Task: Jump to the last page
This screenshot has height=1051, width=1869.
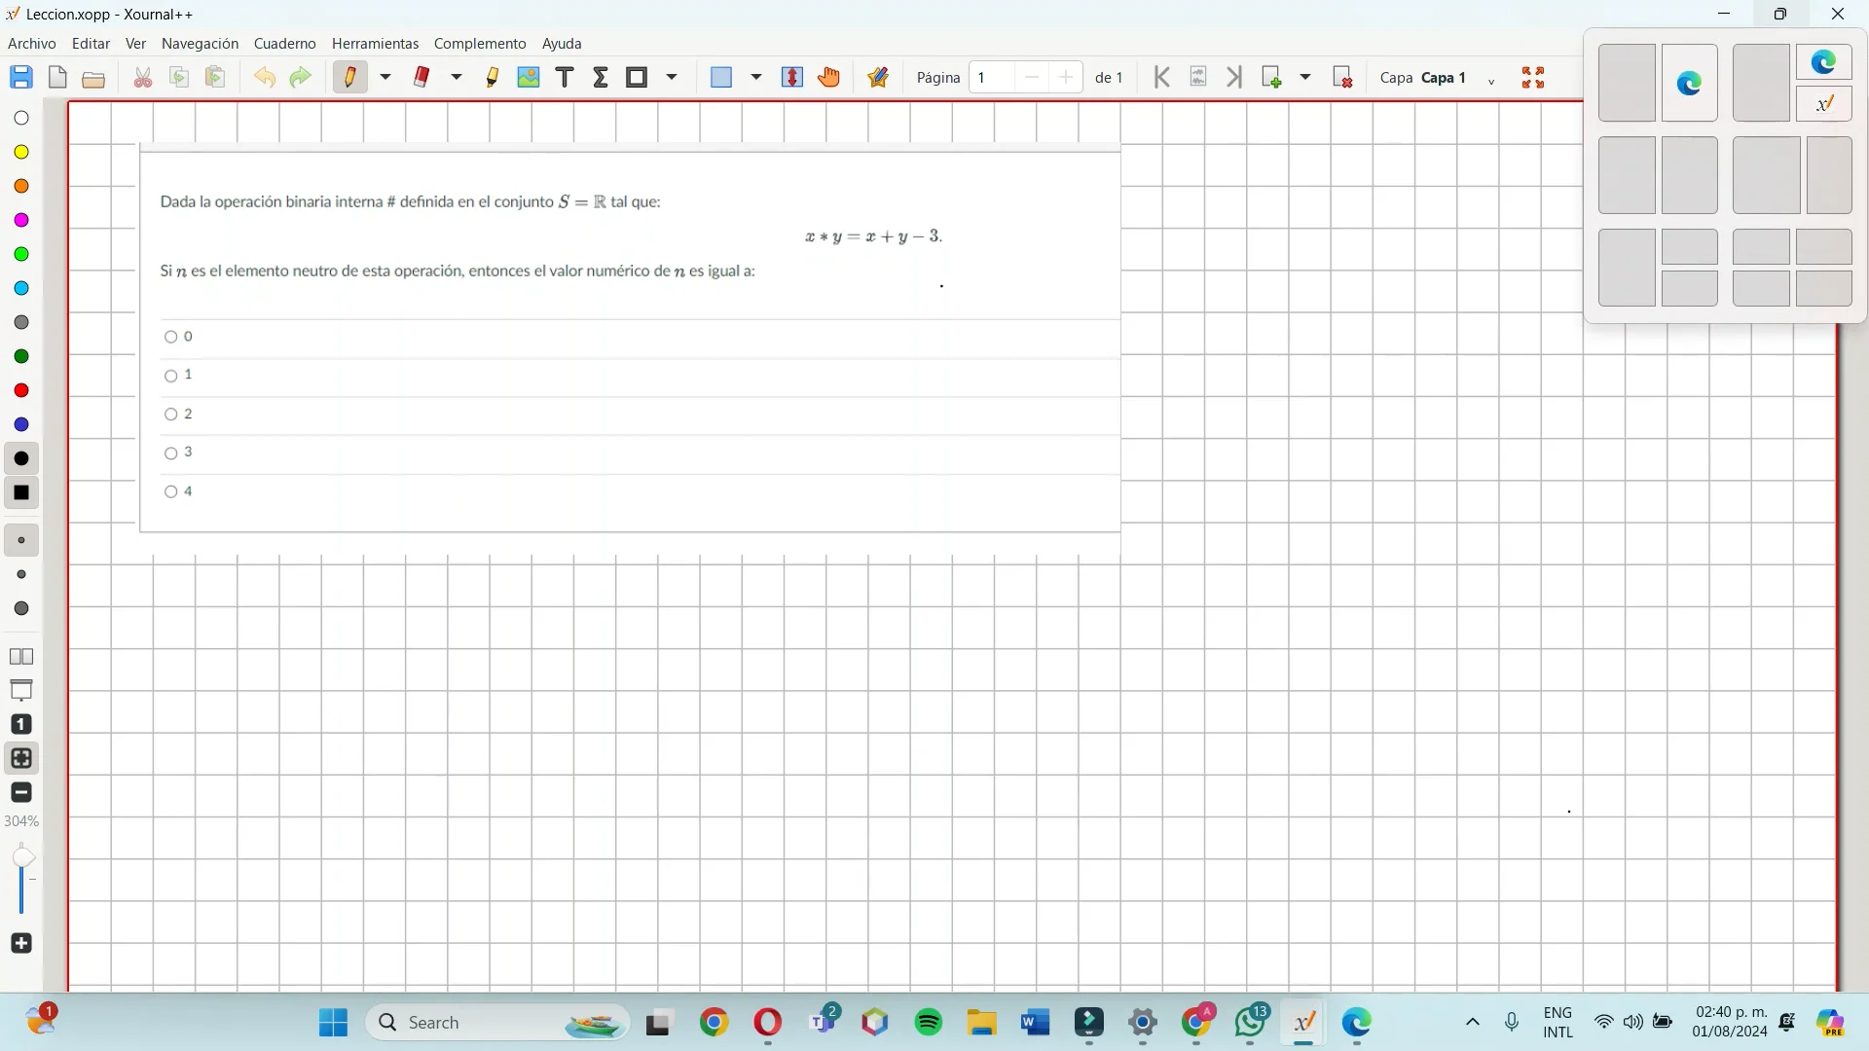Action: coord(1233,78)
